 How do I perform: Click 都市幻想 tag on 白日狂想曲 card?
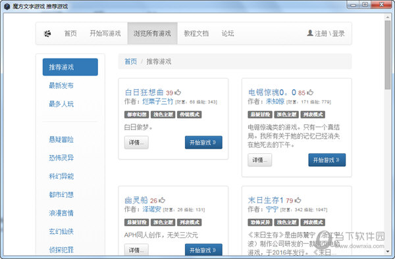[136, 114]
